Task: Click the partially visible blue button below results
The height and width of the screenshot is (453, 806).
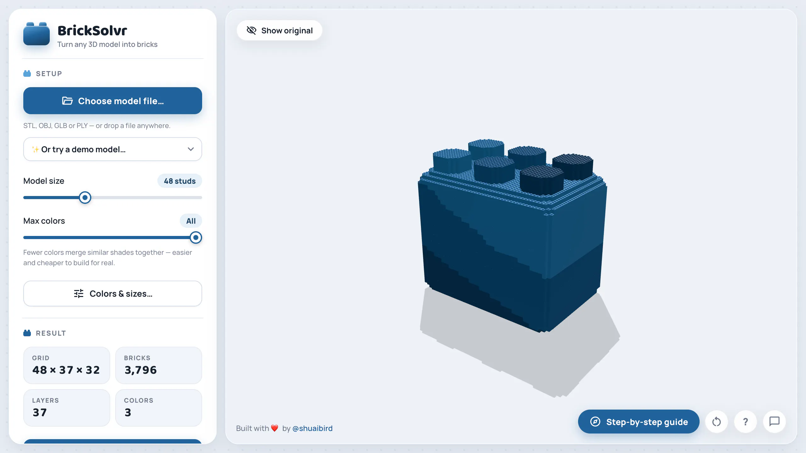Action: pyautogui.click(x=113, y=441)
